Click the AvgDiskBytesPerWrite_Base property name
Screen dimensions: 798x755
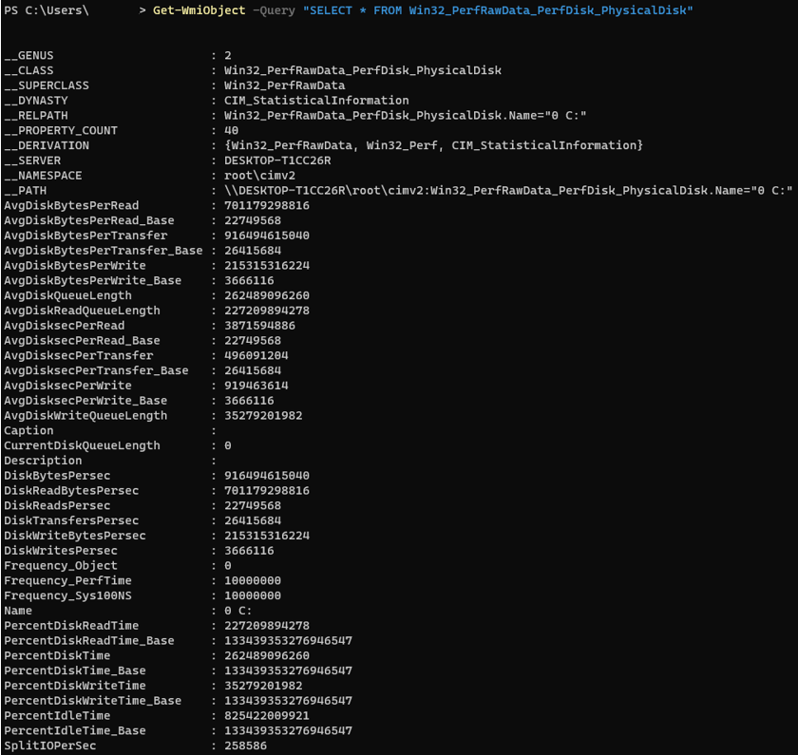pos(93,280)
